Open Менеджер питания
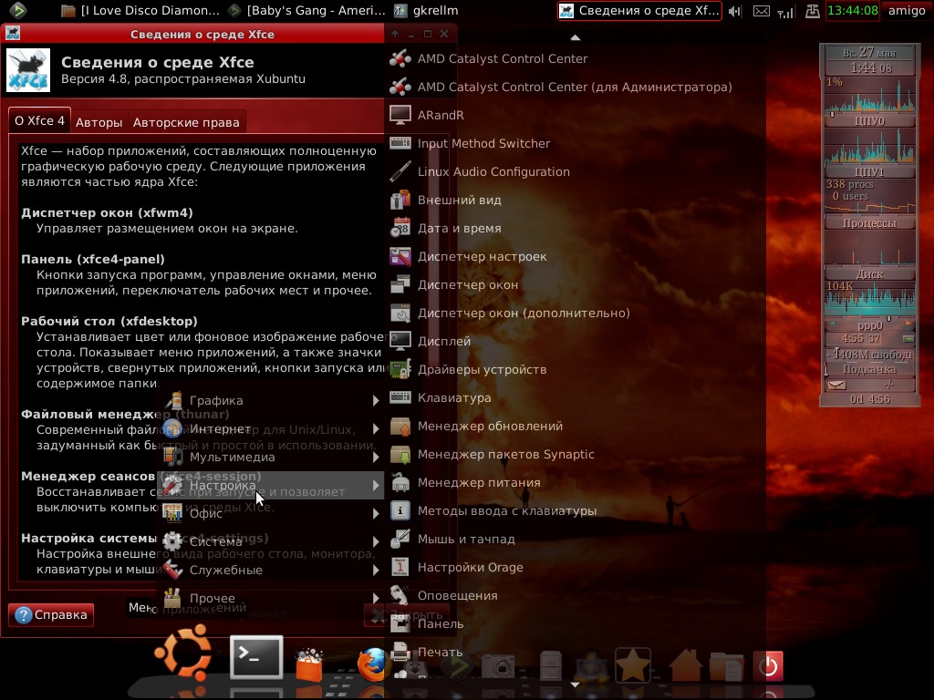This screenshot has width=934, height=700. pyautogui.click(x=575, y=483)
